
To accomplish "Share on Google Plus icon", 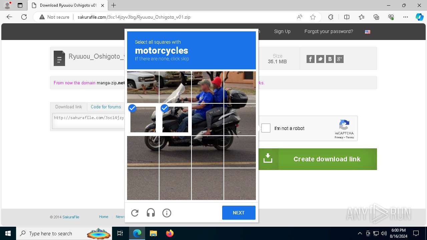I will point(340,59).
